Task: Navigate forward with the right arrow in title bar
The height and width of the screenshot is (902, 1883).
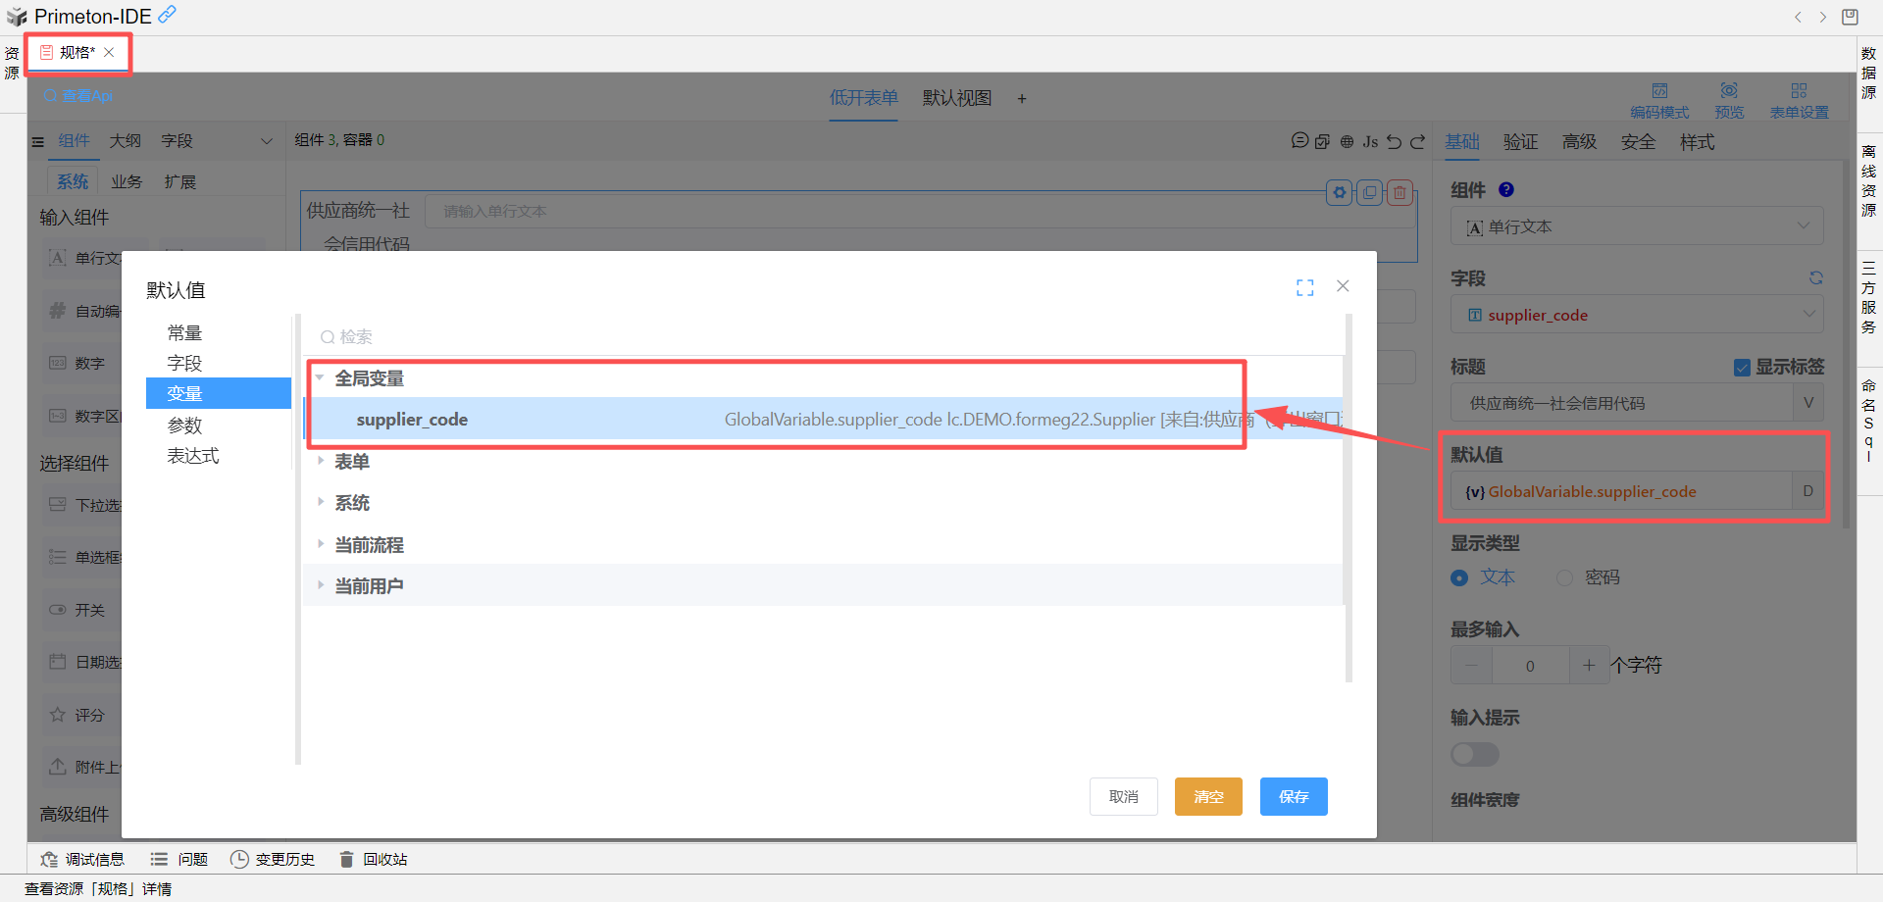Action: tap(1822, 17)
